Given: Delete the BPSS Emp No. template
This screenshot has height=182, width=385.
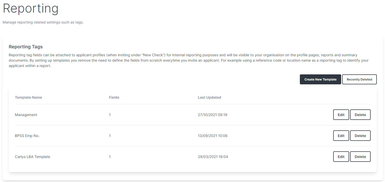Looking at the screenshot, I should (360, 136).
